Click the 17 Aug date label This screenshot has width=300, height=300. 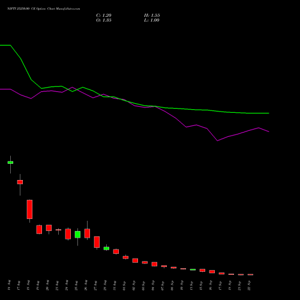(x=19, y=285)
